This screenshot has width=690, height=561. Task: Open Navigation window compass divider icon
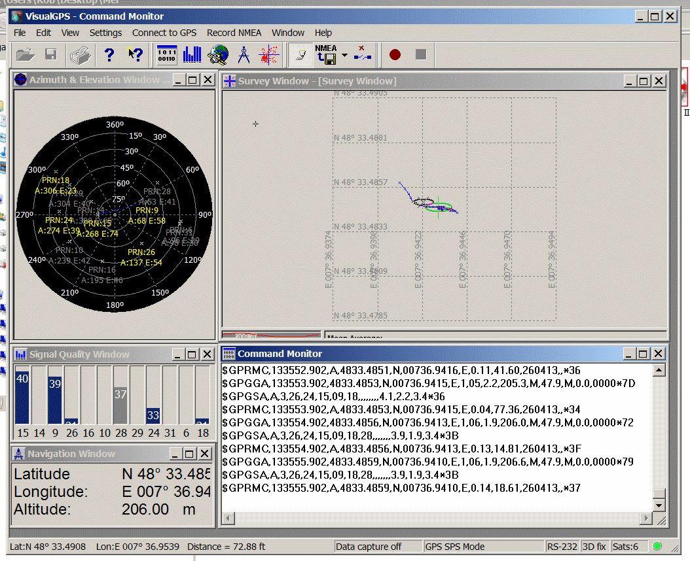[244, 55]
